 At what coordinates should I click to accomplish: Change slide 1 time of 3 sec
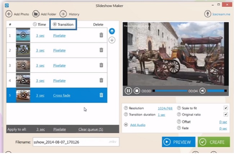40,36
